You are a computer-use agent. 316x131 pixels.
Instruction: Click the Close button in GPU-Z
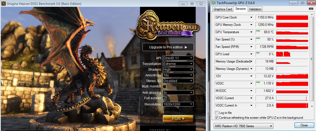(304, 125)
